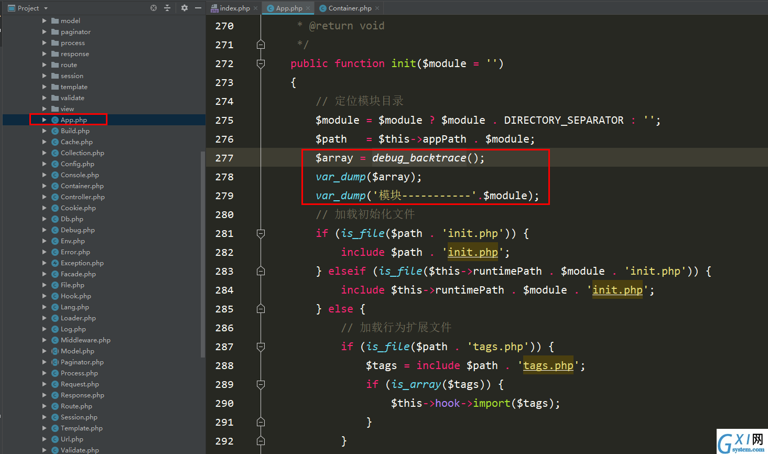Select Console.php file icon
The height and width of the screenshot is (454, 768).
tap(55, 175)
